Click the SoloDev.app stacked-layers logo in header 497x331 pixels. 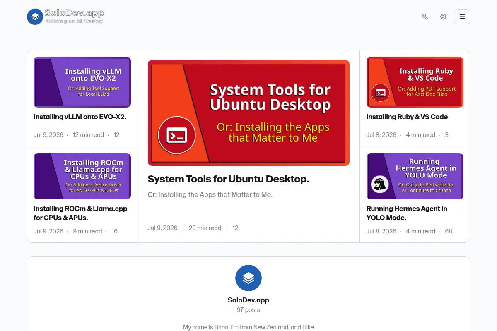coord(35,17)
